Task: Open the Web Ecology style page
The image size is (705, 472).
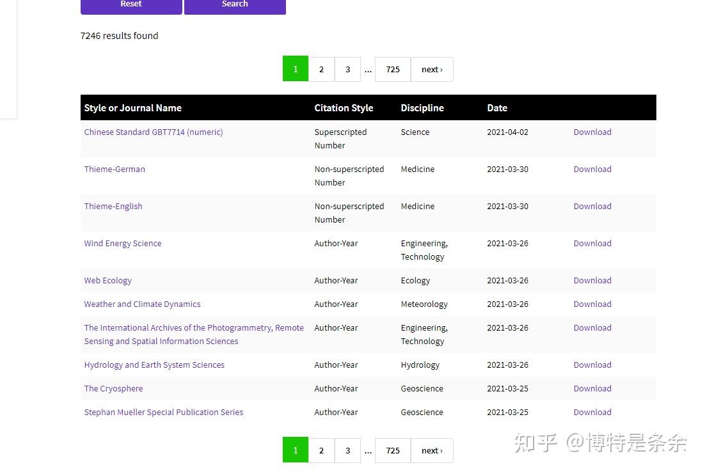Action: tap(107, 280)
